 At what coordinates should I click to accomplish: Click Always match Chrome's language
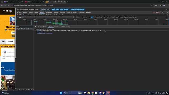pos(60,9)
